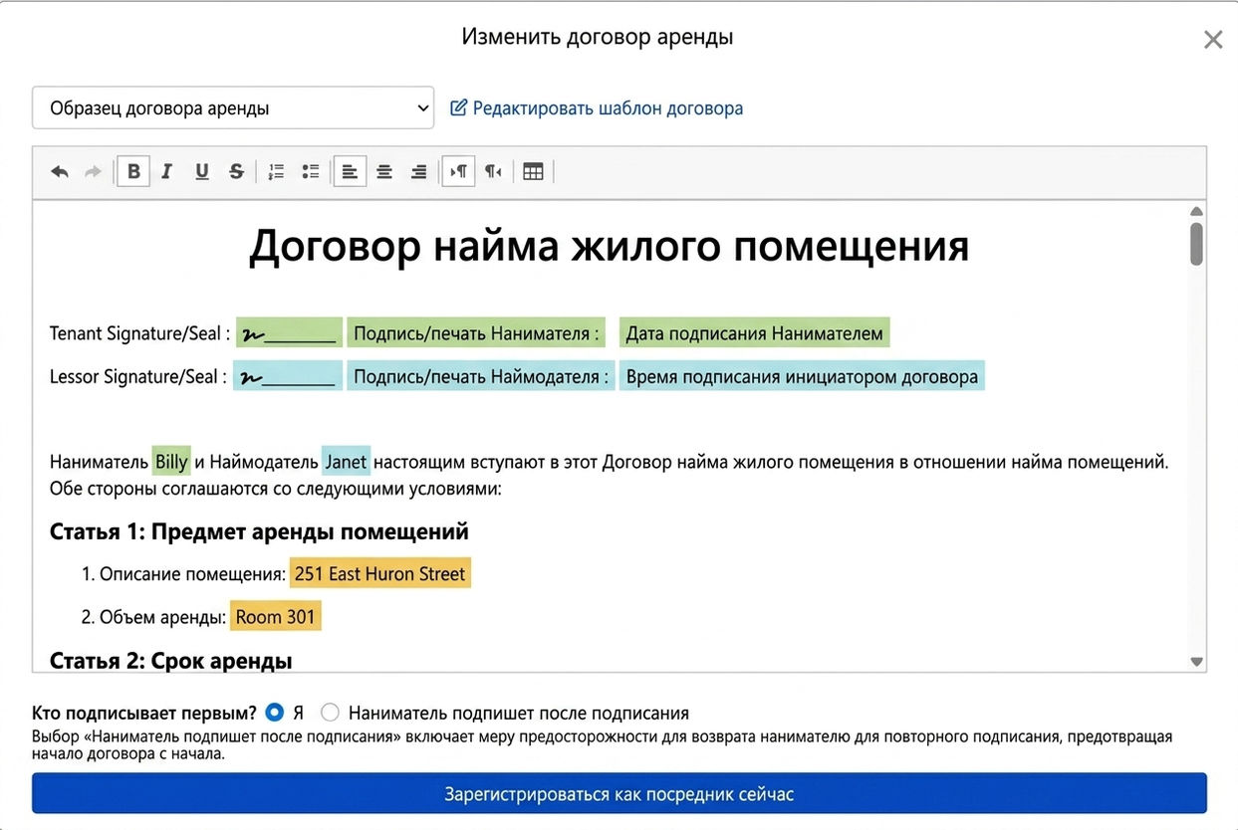Image resolution: width=1238 pixels, height=830 pixels.
Task: Click the green tenant signature field
Action: point(289,332)
